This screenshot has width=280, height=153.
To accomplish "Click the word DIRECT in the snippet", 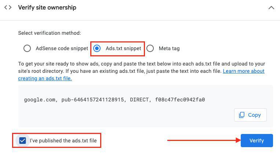I will [x=139, y=100].
